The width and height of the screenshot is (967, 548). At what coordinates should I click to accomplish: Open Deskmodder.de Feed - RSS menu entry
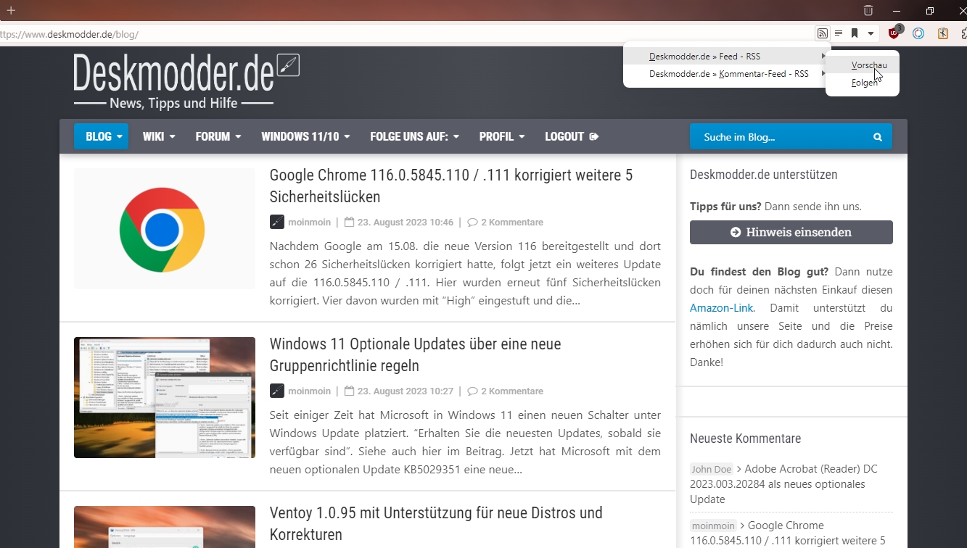point(727,56)
